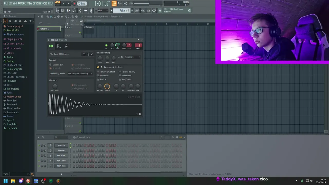Screen dimensions: 329x185
Task: Toggle the metronome icon in top toolbar
Action: (x=131, y=4)
